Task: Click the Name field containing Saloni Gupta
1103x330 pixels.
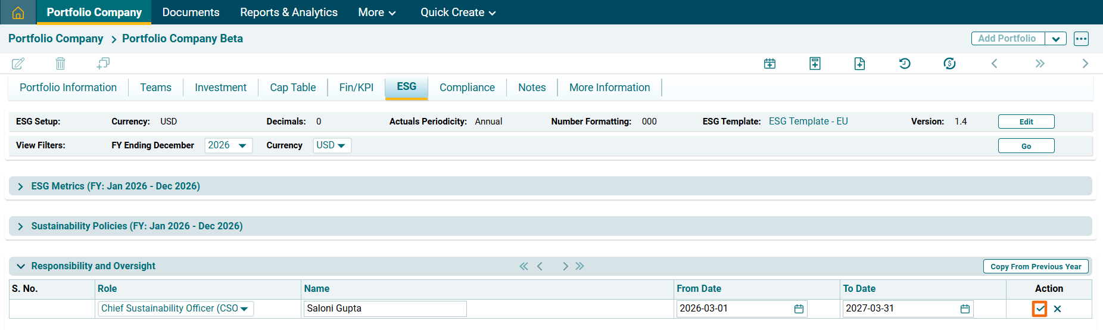Action: 385,309
